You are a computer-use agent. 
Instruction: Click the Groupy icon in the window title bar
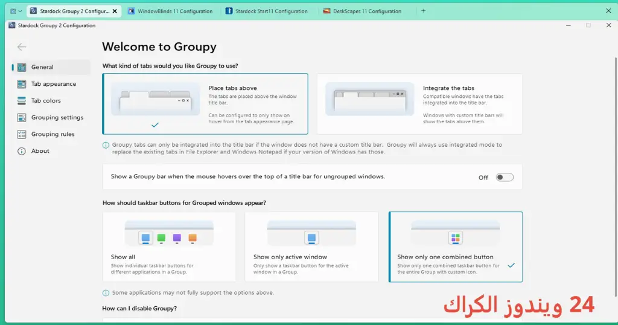tap(12, 25)
